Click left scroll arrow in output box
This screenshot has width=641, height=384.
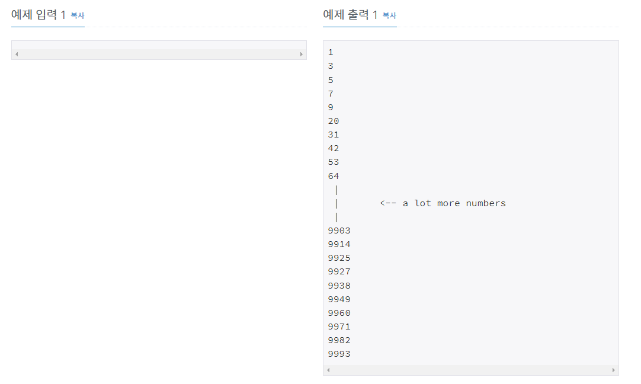point(328,370)
